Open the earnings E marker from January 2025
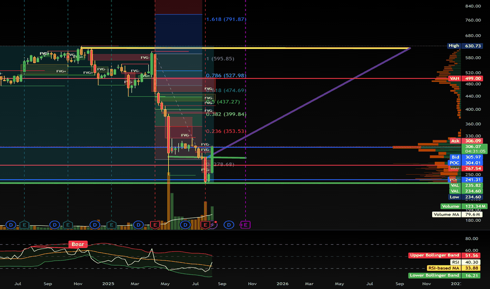490x289 pixels. coord(111,225)
